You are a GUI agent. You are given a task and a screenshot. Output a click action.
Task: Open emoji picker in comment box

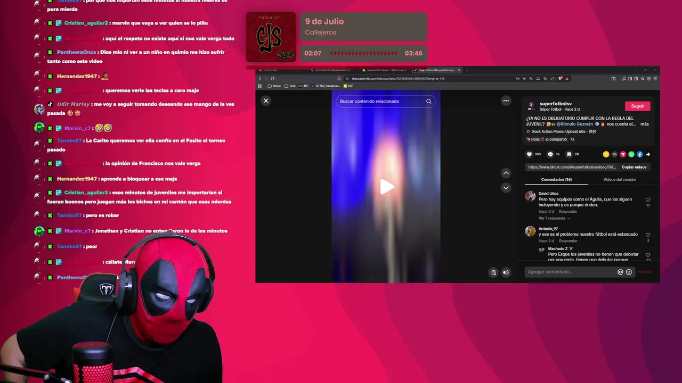pos(629,272)
